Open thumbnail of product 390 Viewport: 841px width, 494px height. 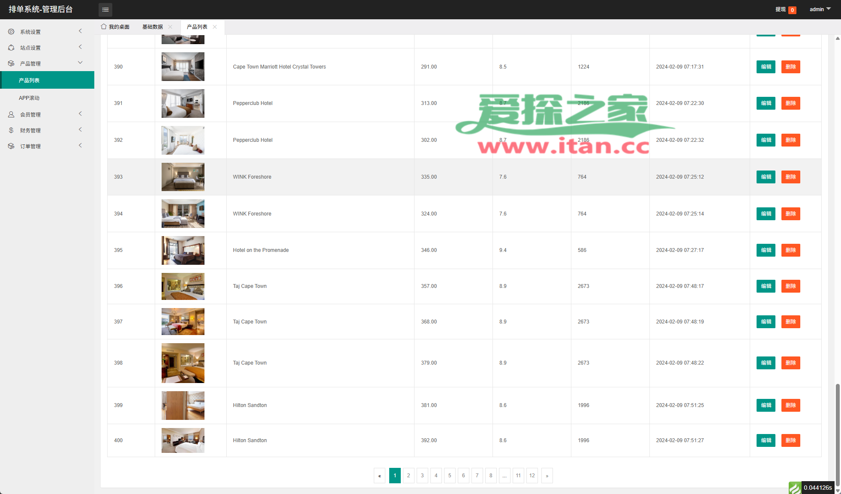[183, 67]
